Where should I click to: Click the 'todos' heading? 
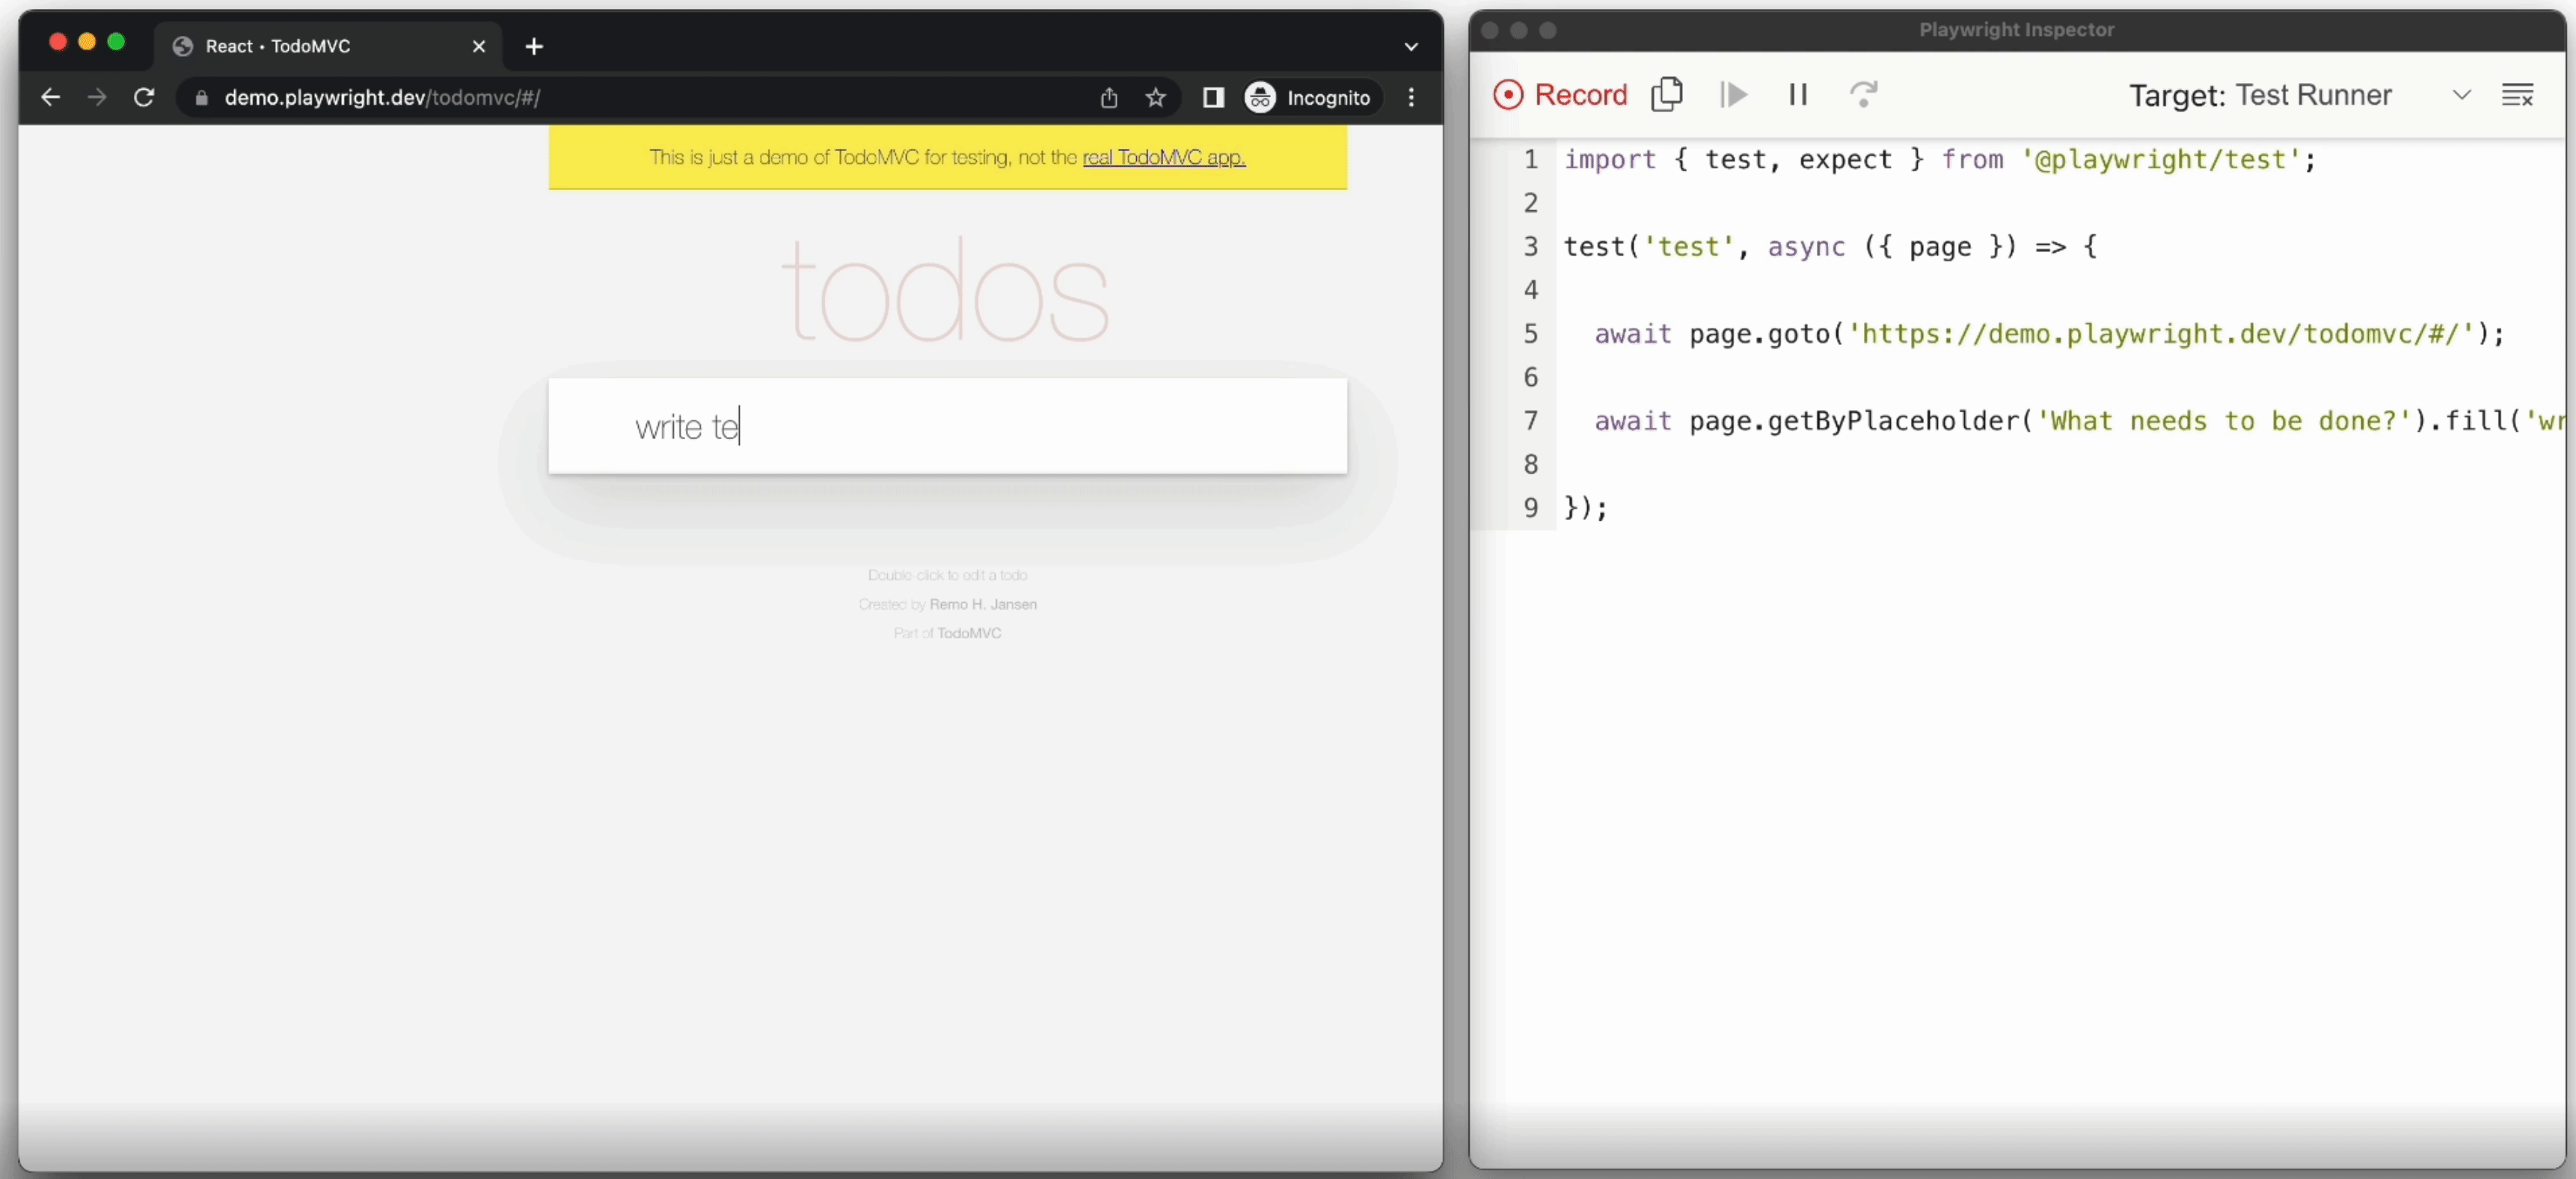click(945, 292)
